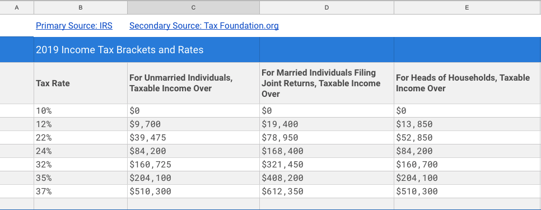Open the Secondary Source: Tax Foundation.org link
Image resolution: width=541 pixels, height=210 pixels.
coord(204,26)
